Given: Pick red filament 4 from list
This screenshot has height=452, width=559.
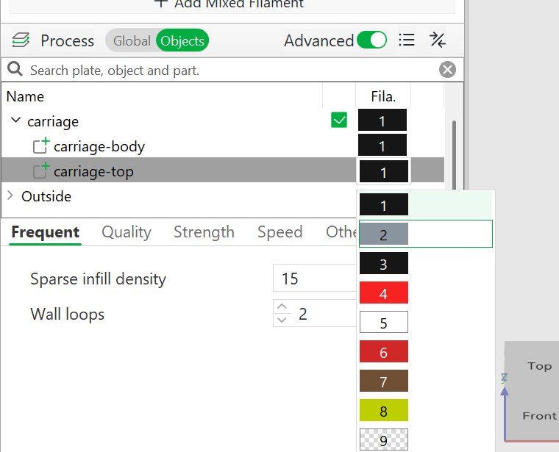Looking at the screenshot, I should [384, 293].
